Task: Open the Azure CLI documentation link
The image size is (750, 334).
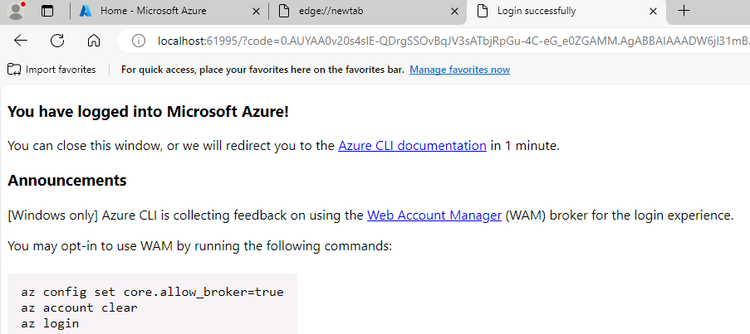Action: point(412,146)
